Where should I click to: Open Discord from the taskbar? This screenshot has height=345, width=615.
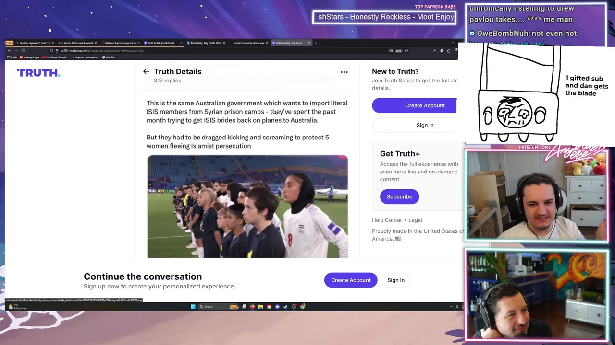point(277,307)
